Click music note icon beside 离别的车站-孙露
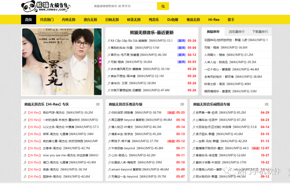The width and height of the screenshot is (290, 184). [108, 48]
